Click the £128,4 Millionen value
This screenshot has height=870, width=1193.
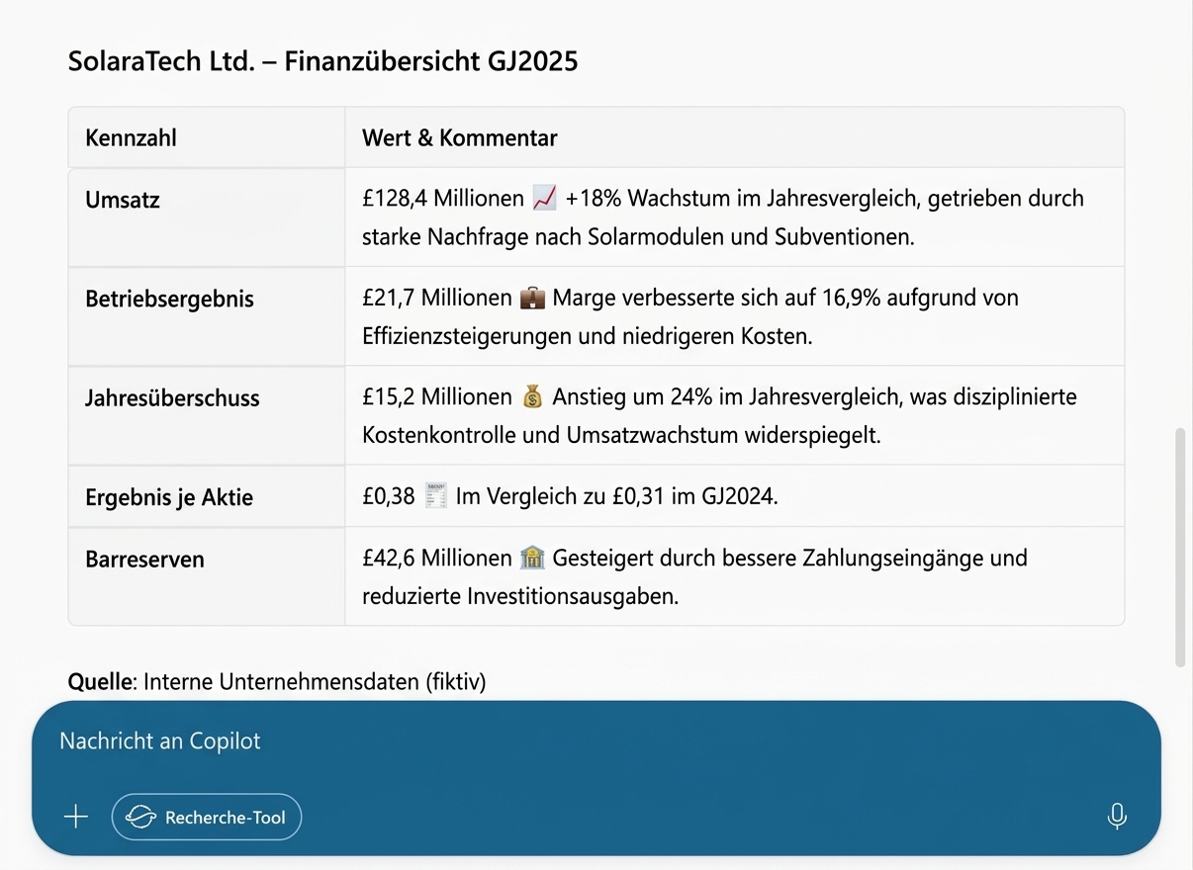click(x=443, y=199)
